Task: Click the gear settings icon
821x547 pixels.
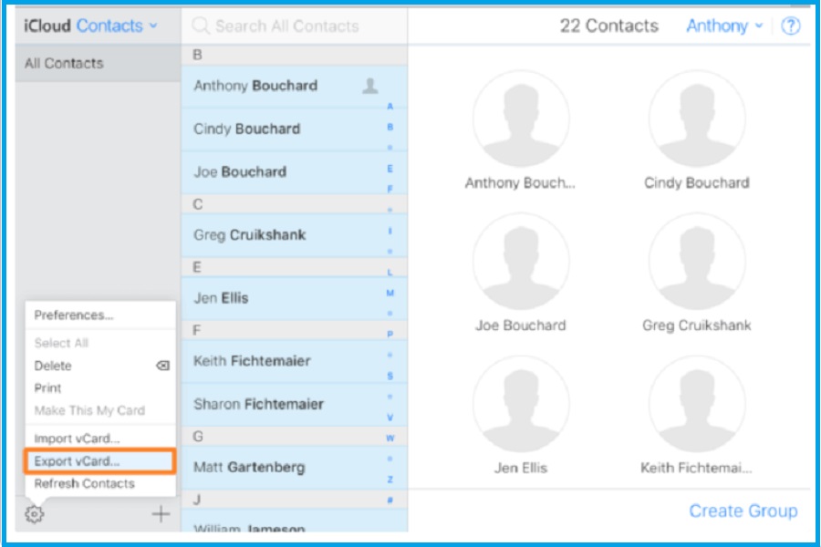Action: click(x=35, y=514)
